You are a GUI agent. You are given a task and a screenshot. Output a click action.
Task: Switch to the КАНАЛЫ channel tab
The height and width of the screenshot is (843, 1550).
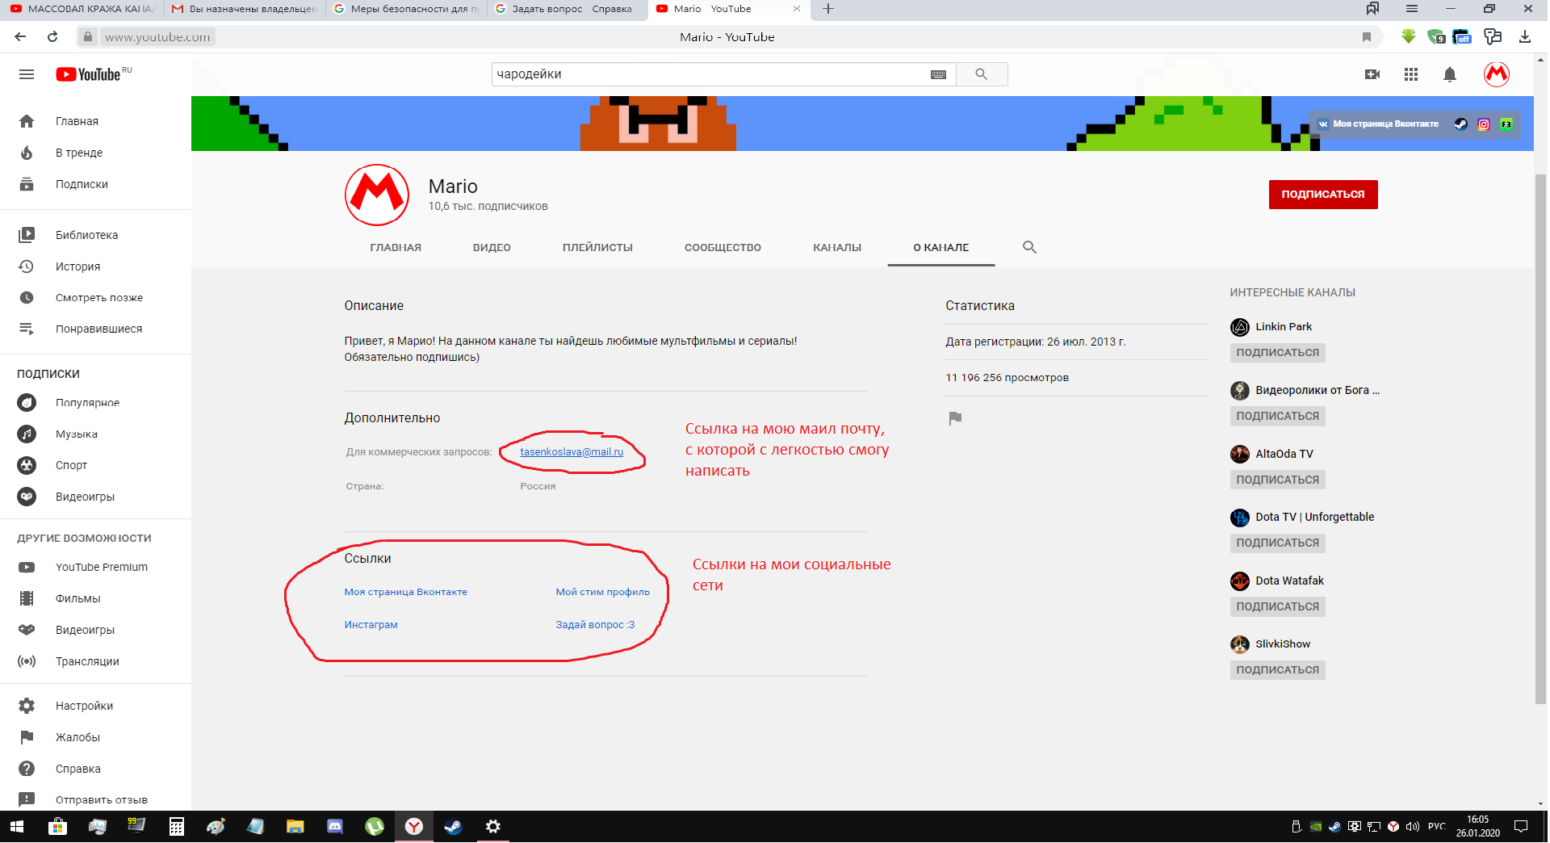point(837,248)
